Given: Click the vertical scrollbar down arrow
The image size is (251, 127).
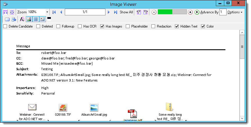Looking at the screenshot, I should pyautogui.click(x=242, y=118).
